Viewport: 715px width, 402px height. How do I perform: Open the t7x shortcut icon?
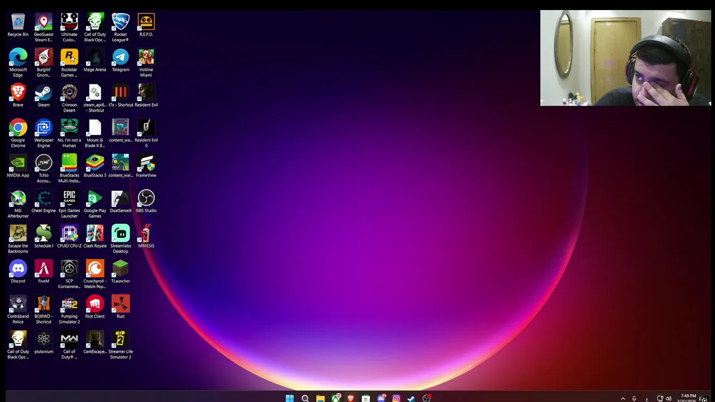point(121,96)
